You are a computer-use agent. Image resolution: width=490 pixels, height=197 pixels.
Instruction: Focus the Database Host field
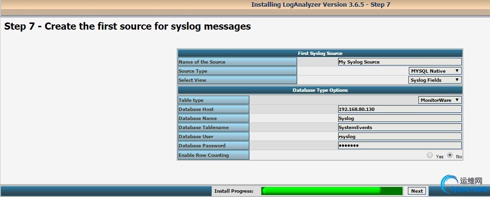[x=400, y=109]
